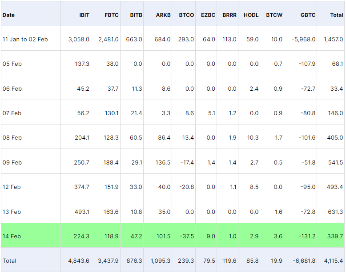This screenshot has height=273, width=346.
Task: Select the GBTC total -6,681.8
Action: tap(304, 261)
